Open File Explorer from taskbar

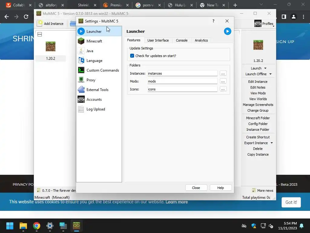pyautogui.click(x=23, y=226)
